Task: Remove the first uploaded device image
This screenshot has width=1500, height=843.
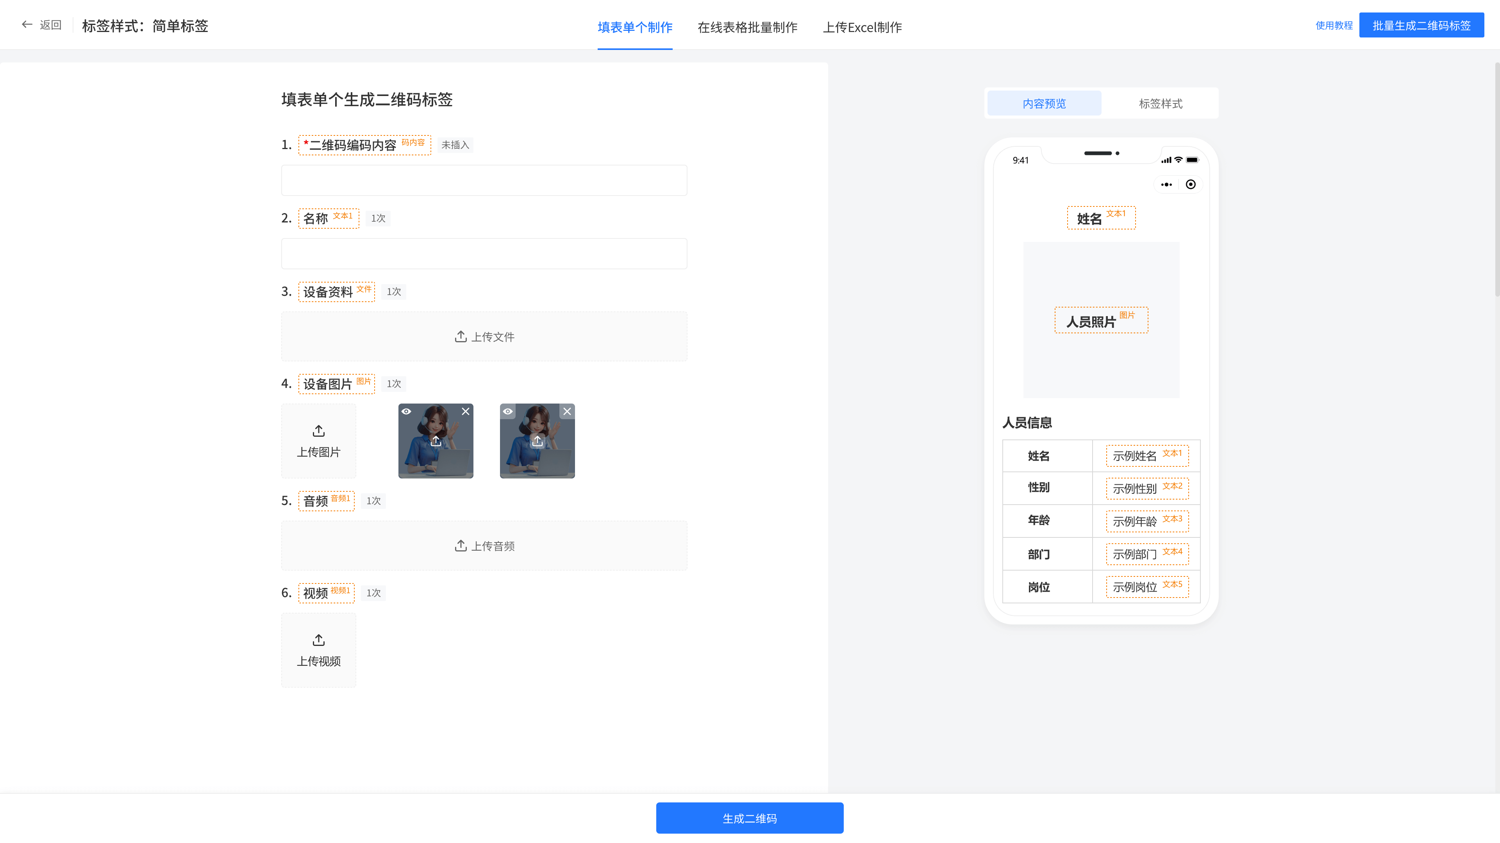Action: point(465,411)
